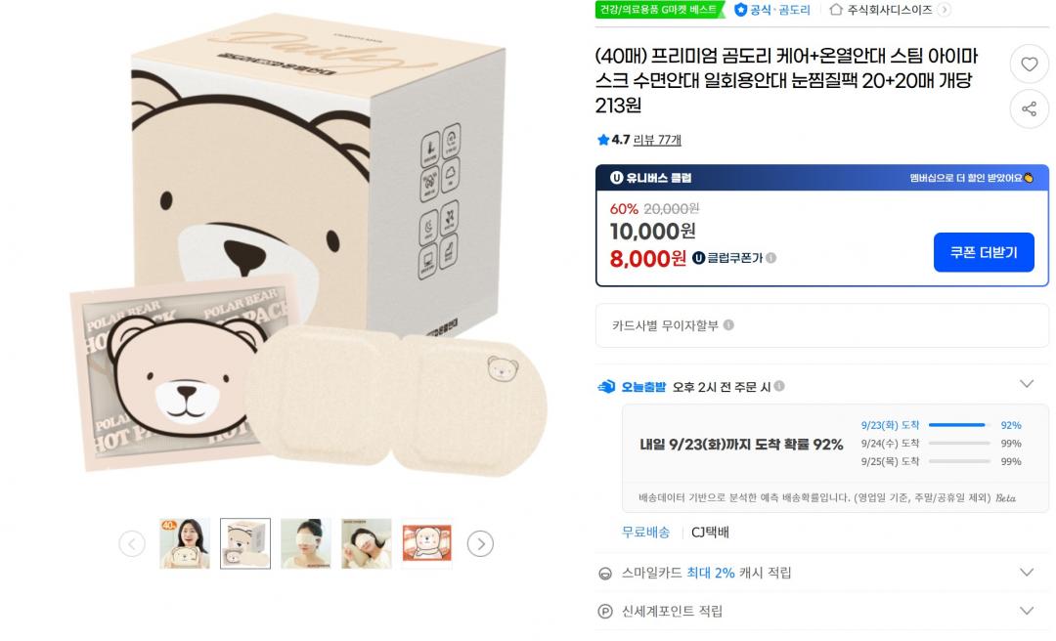Click the home icon beside 주식회사디스이즈
This screenshot has width=1056, height=641.
pos(836,10)
